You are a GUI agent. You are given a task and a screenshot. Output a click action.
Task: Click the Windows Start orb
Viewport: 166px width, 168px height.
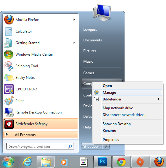pyautogui.click(x=8, y=162)
